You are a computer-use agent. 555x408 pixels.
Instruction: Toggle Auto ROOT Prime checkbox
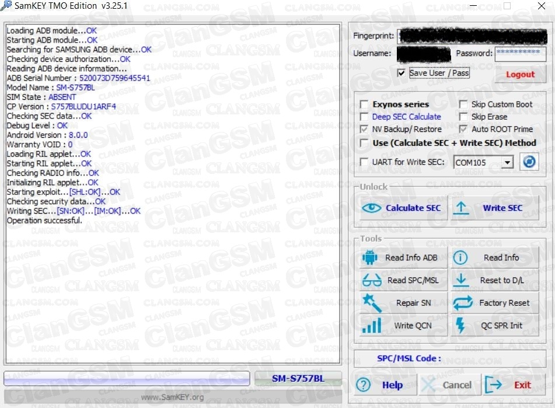click(463, 129)
